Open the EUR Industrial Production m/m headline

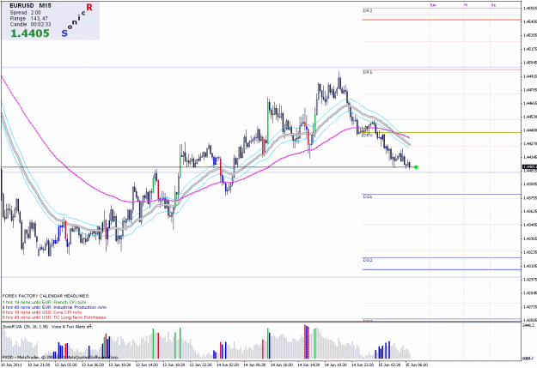[x=54, y=307]
